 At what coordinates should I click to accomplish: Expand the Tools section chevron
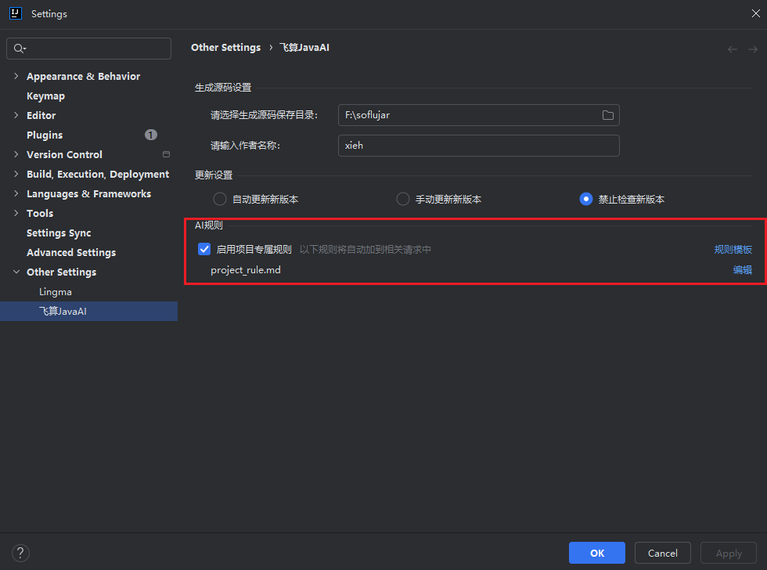pyautogui.click(x=16, y=213)
